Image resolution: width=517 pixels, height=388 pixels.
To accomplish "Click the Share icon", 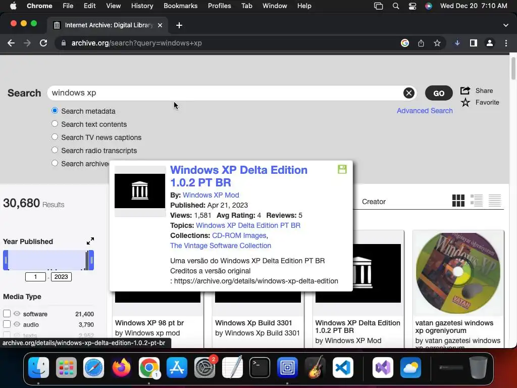I will [x=465, y=90].
